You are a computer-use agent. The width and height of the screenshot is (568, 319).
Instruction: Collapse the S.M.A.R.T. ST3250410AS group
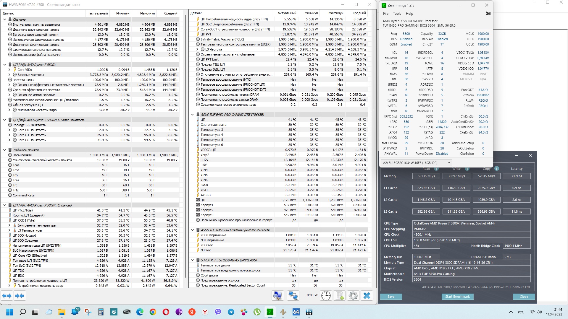(192, 260)
